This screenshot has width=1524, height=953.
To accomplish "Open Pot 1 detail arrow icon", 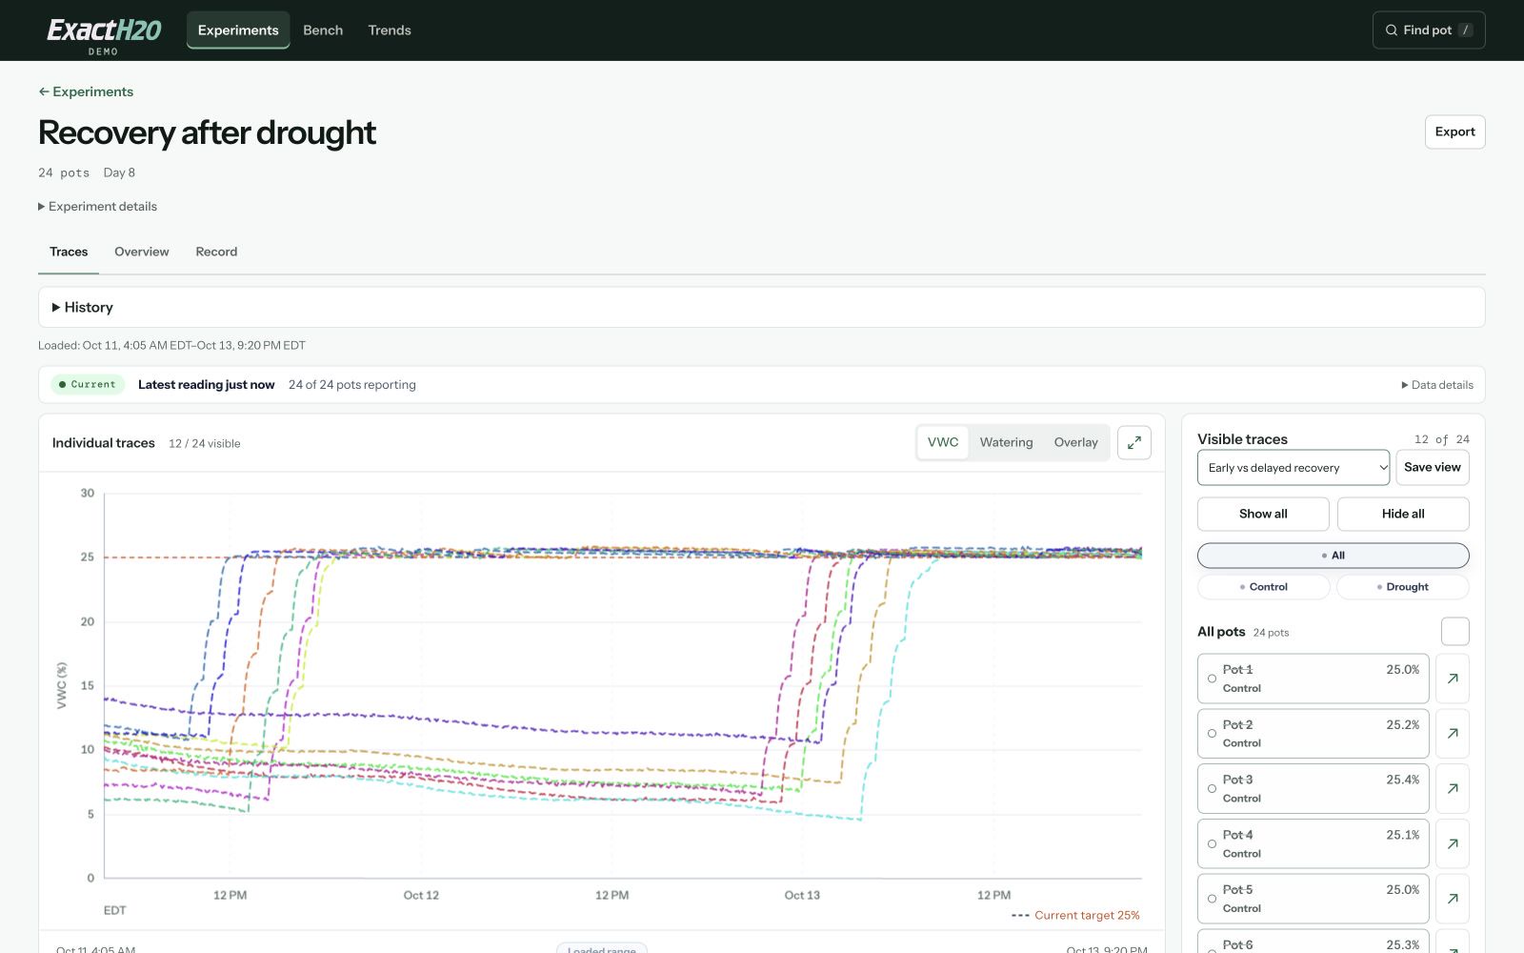I will coord(1453,679).
